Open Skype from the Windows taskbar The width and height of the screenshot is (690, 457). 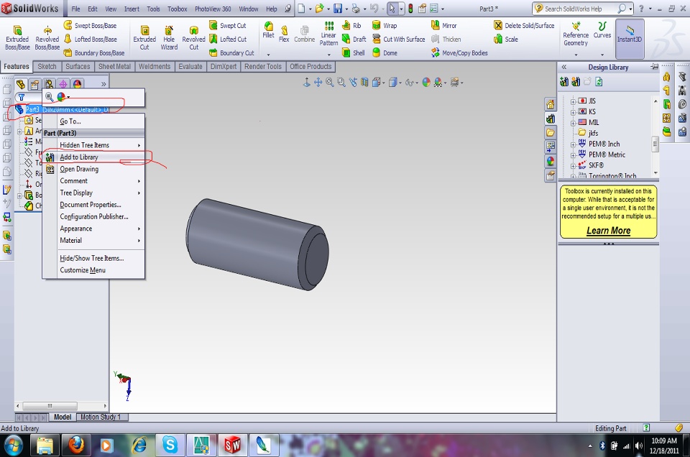click(x=170, y=445)
